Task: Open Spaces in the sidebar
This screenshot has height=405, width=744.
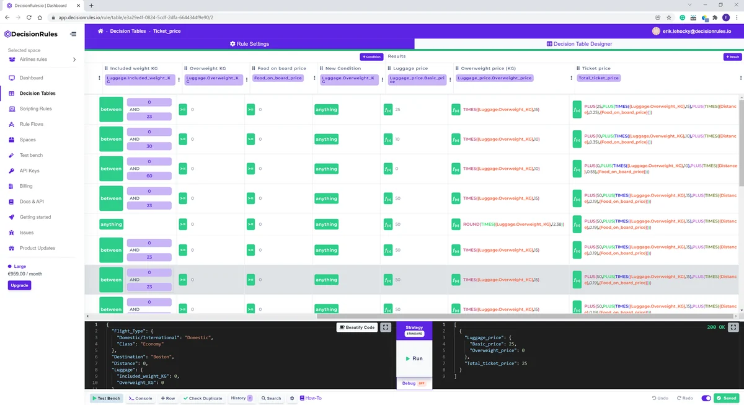Action: click(27, 140)
